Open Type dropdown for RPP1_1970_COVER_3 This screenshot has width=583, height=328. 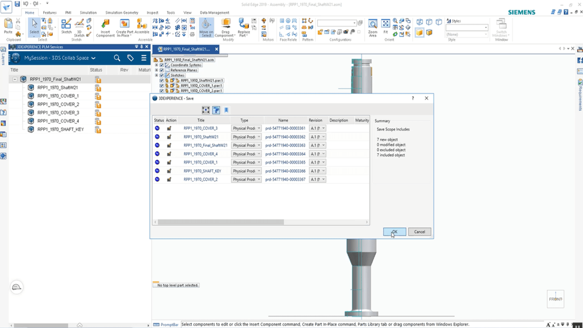(x=246, y=128)
